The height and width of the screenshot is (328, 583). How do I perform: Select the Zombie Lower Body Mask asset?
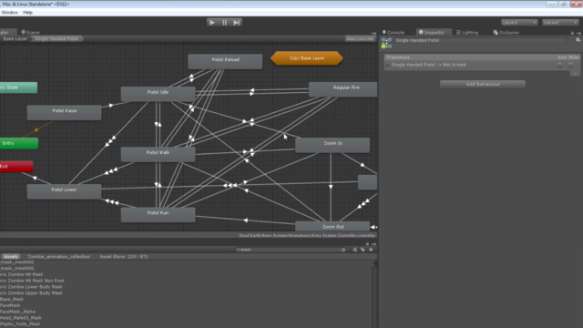pyautogui.click(x=31, y=287)
